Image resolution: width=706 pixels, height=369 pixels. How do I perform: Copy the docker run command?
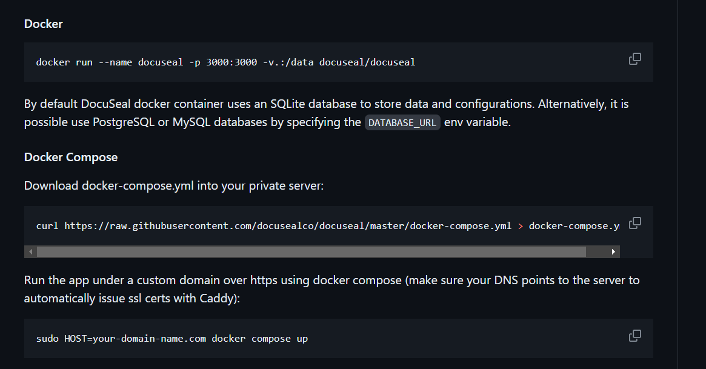tap(634, 59)
